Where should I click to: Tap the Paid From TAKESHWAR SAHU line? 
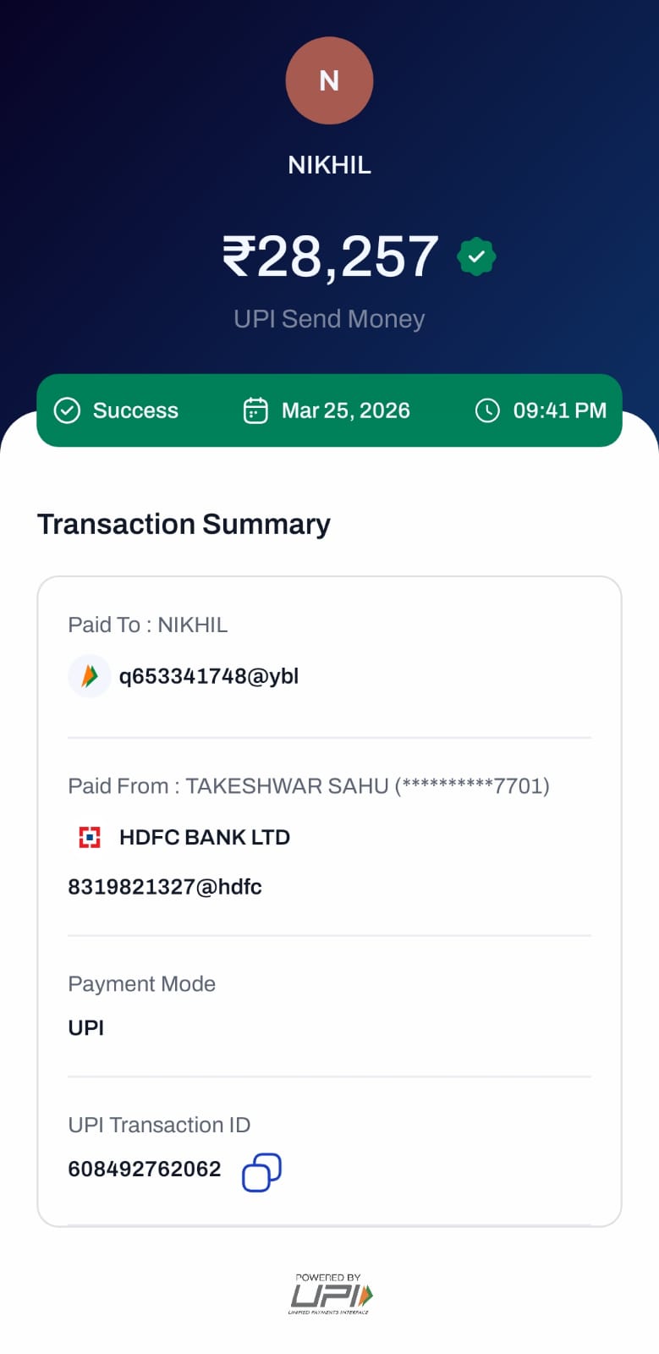point(309,786)
